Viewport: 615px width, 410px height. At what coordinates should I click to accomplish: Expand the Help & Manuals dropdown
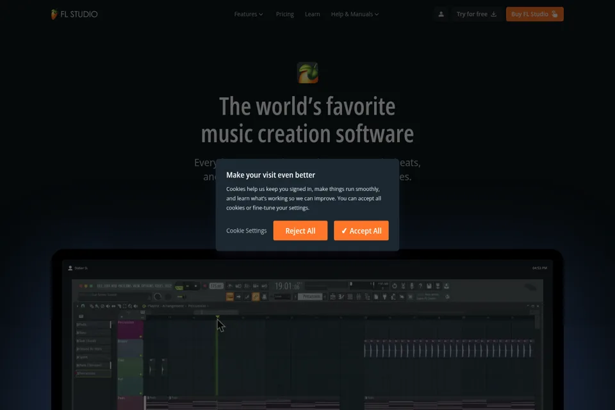coord(354,14)
